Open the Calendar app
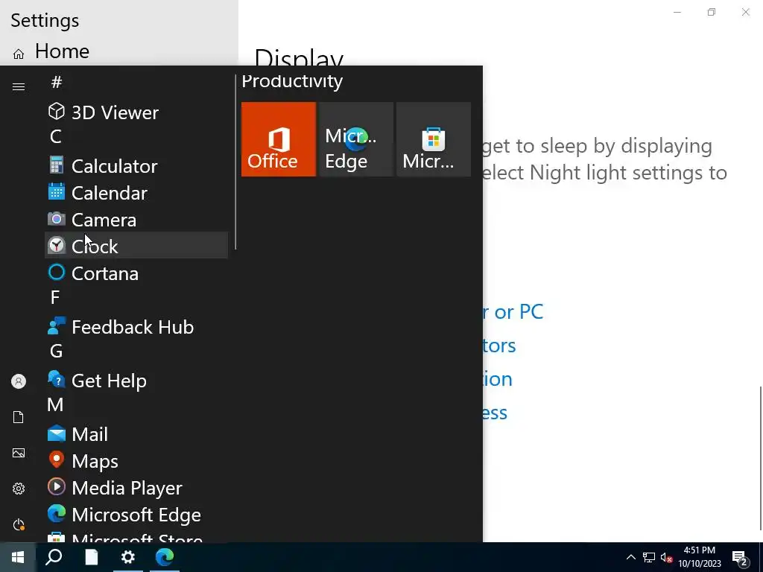Viewport: 763px width, 572px height. point(136,193)
